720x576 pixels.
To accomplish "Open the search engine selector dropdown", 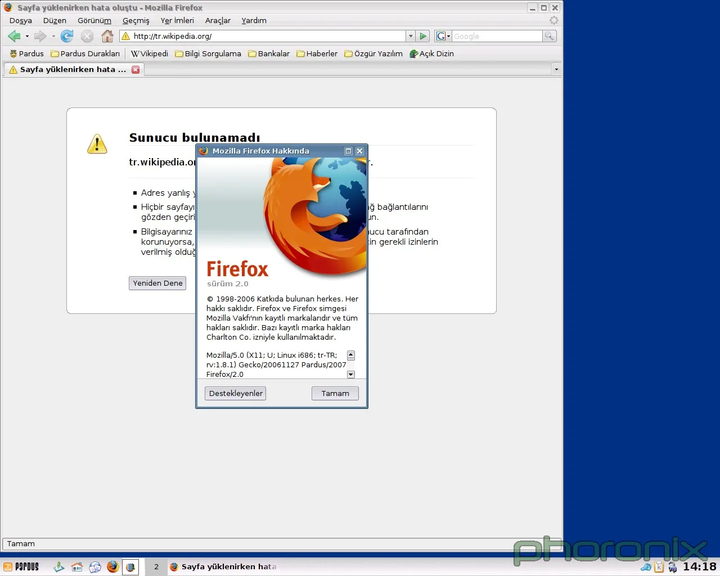I will point(443,36).
